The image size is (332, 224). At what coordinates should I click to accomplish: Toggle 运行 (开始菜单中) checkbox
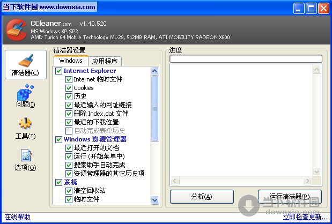point(69,156)
